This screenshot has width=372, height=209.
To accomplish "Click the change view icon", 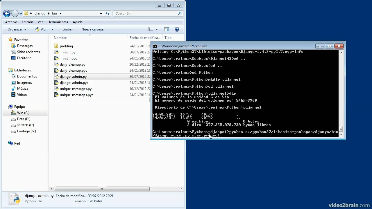I will click(151, 29).
